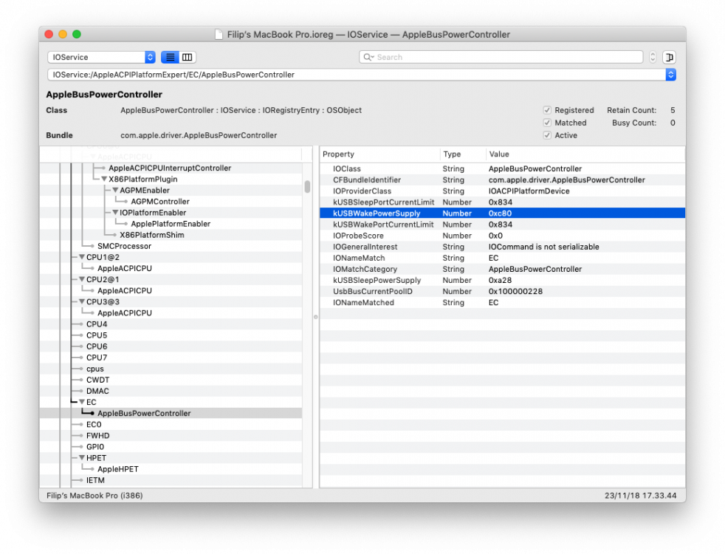Select the IOClass property row
725x554 pixels.
502,169
